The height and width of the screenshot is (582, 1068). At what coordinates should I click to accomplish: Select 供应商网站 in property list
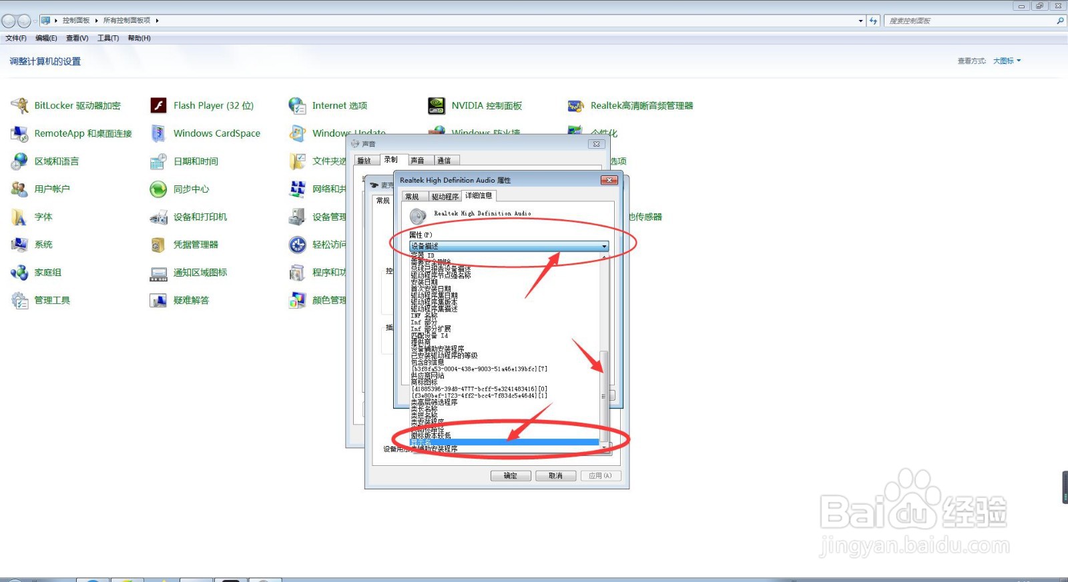pyautogui.click(x=427, y=375)
